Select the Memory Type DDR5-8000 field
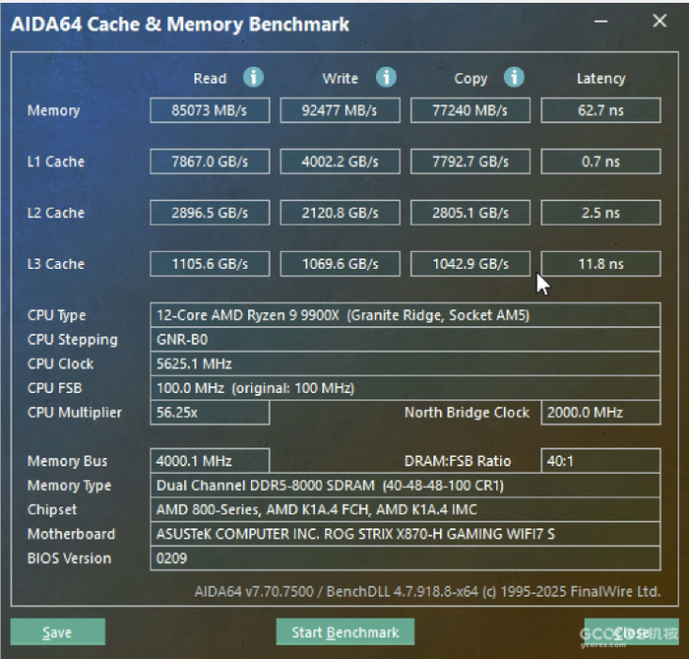 406,486
